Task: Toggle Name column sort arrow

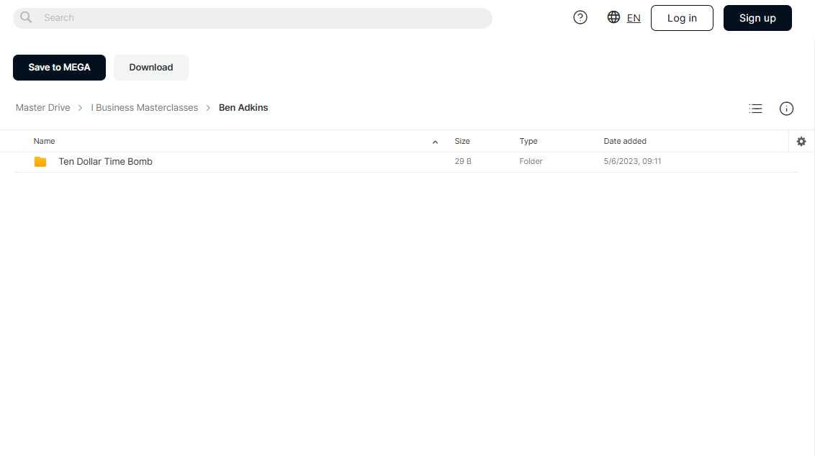Action: tap(435, 142)
